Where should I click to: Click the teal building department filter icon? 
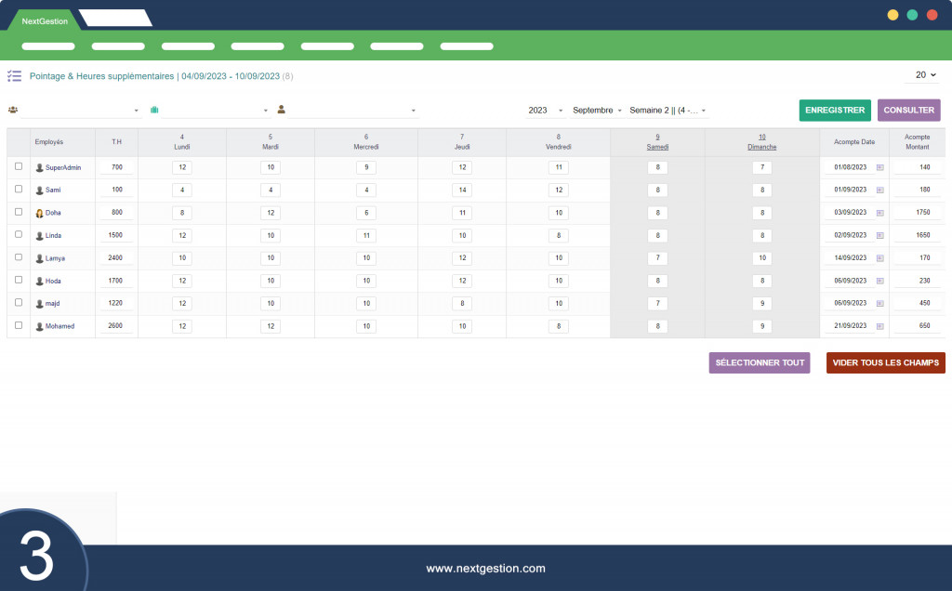click(154, 110)
